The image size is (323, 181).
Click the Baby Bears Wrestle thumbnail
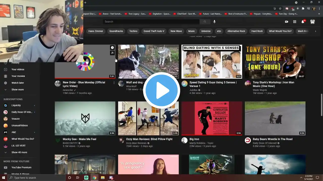pyautogui.click(x=275, y=118)
